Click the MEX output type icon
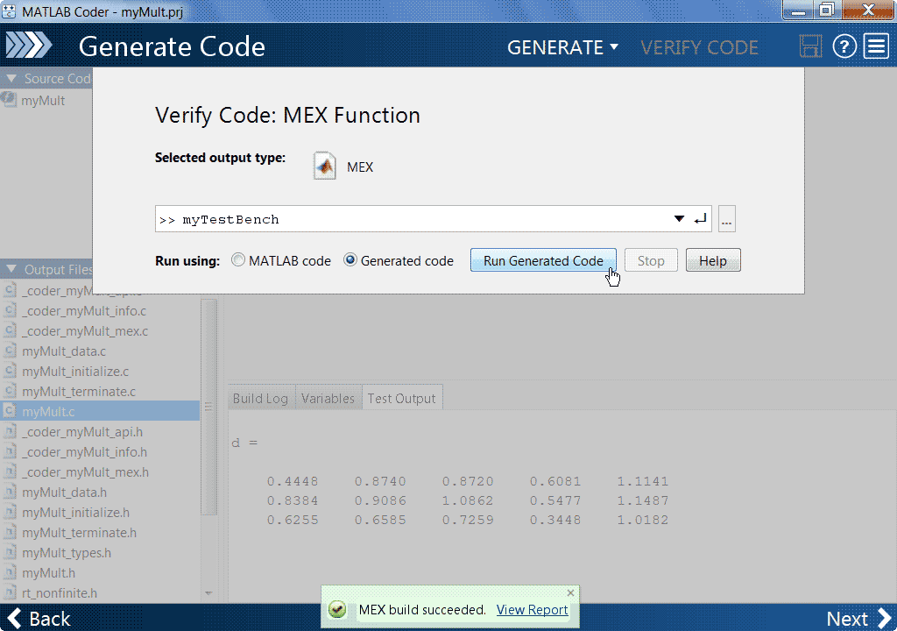 (325, 166)
